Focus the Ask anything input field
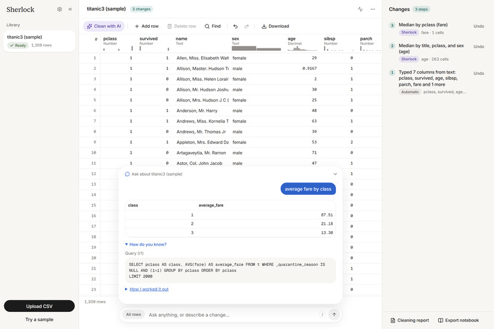The image size is (494, 329). [232, 315]
